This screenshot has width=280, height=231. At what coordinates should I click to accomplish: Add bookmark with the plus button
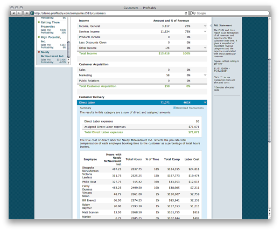click(x=27, y=13)
